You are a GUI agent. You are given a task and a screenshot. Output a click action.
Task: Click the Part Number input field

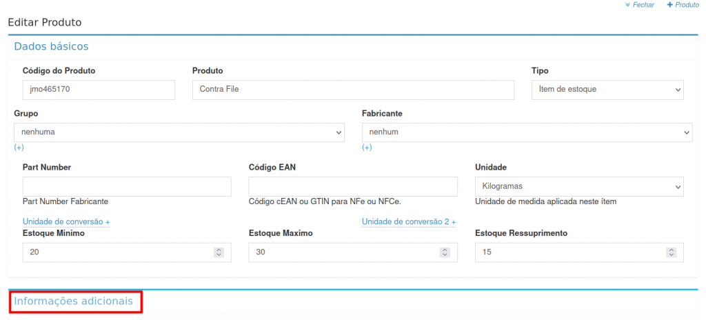pyautogui.click(x=127, y=187)
